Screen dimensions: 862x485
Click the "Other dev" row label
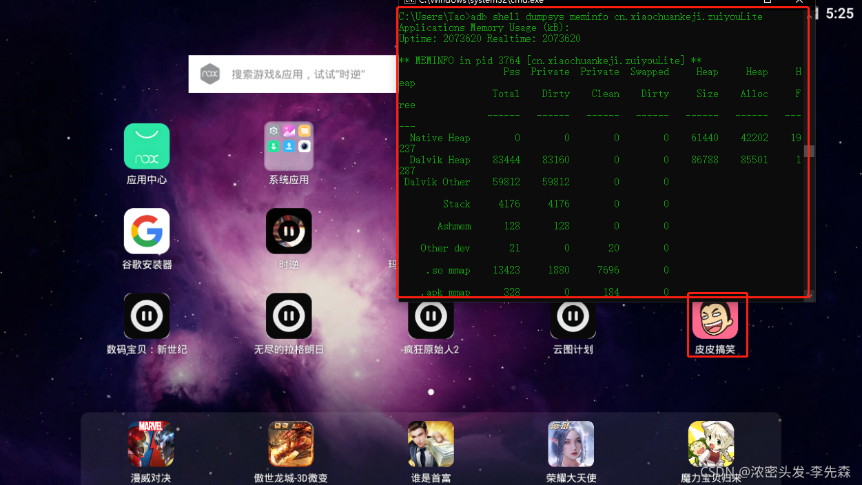(445, 248)
